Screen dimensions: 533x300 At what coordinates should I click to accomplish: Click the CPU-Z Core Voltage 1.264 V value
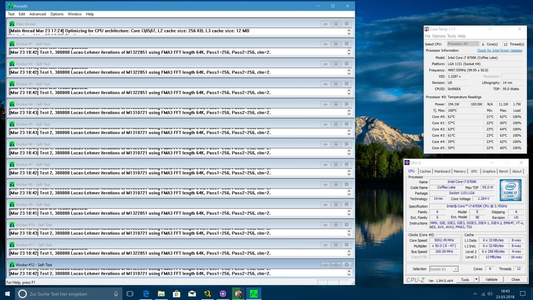483,199
